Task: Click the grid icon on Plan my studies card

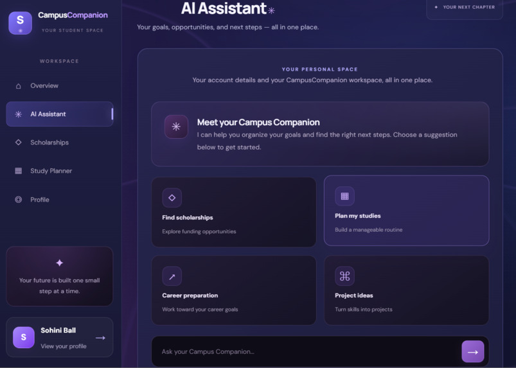Action: tap(344, 196)
